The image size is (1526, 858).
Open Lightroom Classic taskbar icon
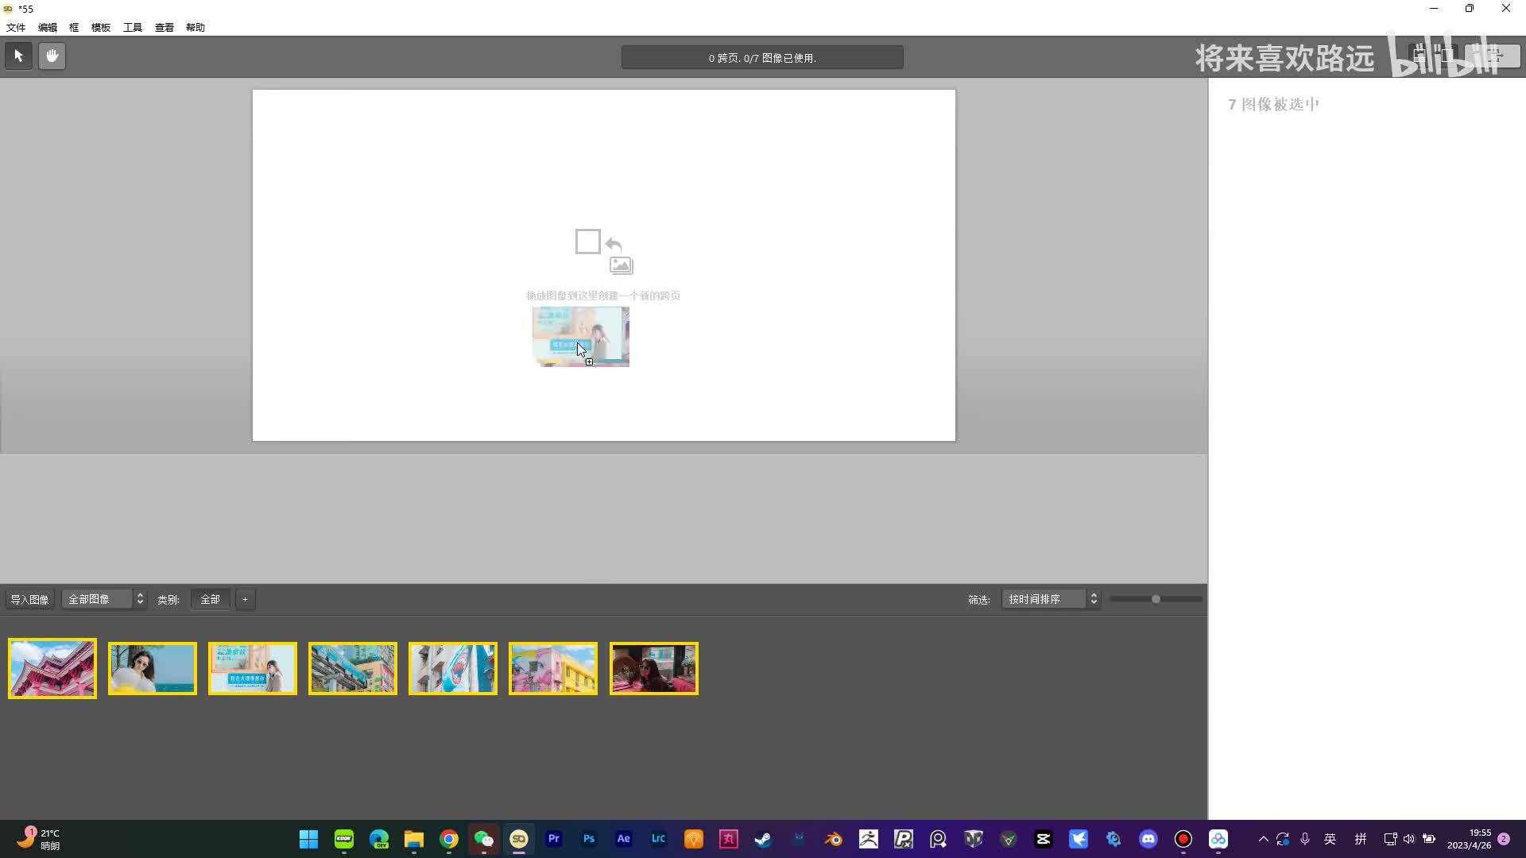pyautogui.click(x=658, y=839)
